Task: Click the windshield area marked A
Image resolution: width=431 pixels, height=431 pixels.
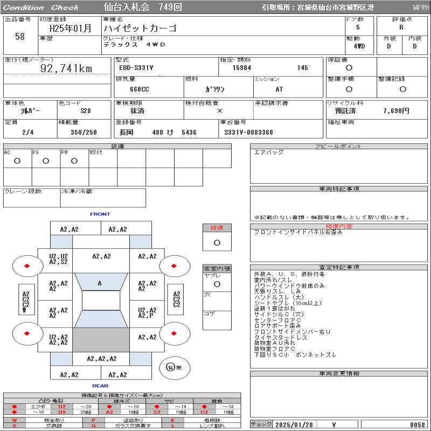Action: (100, 283)
